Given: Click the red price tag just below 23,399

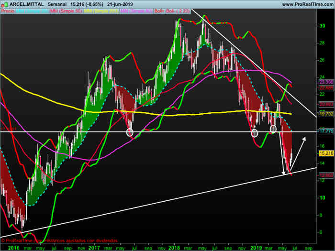Looking at the screenshot, I should tap(326, 87).
